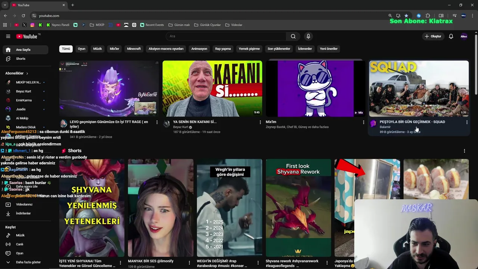Select the Son yüklenenler filter chip
This screenshot has height=269, width=478.
click(x=279, y=49)
